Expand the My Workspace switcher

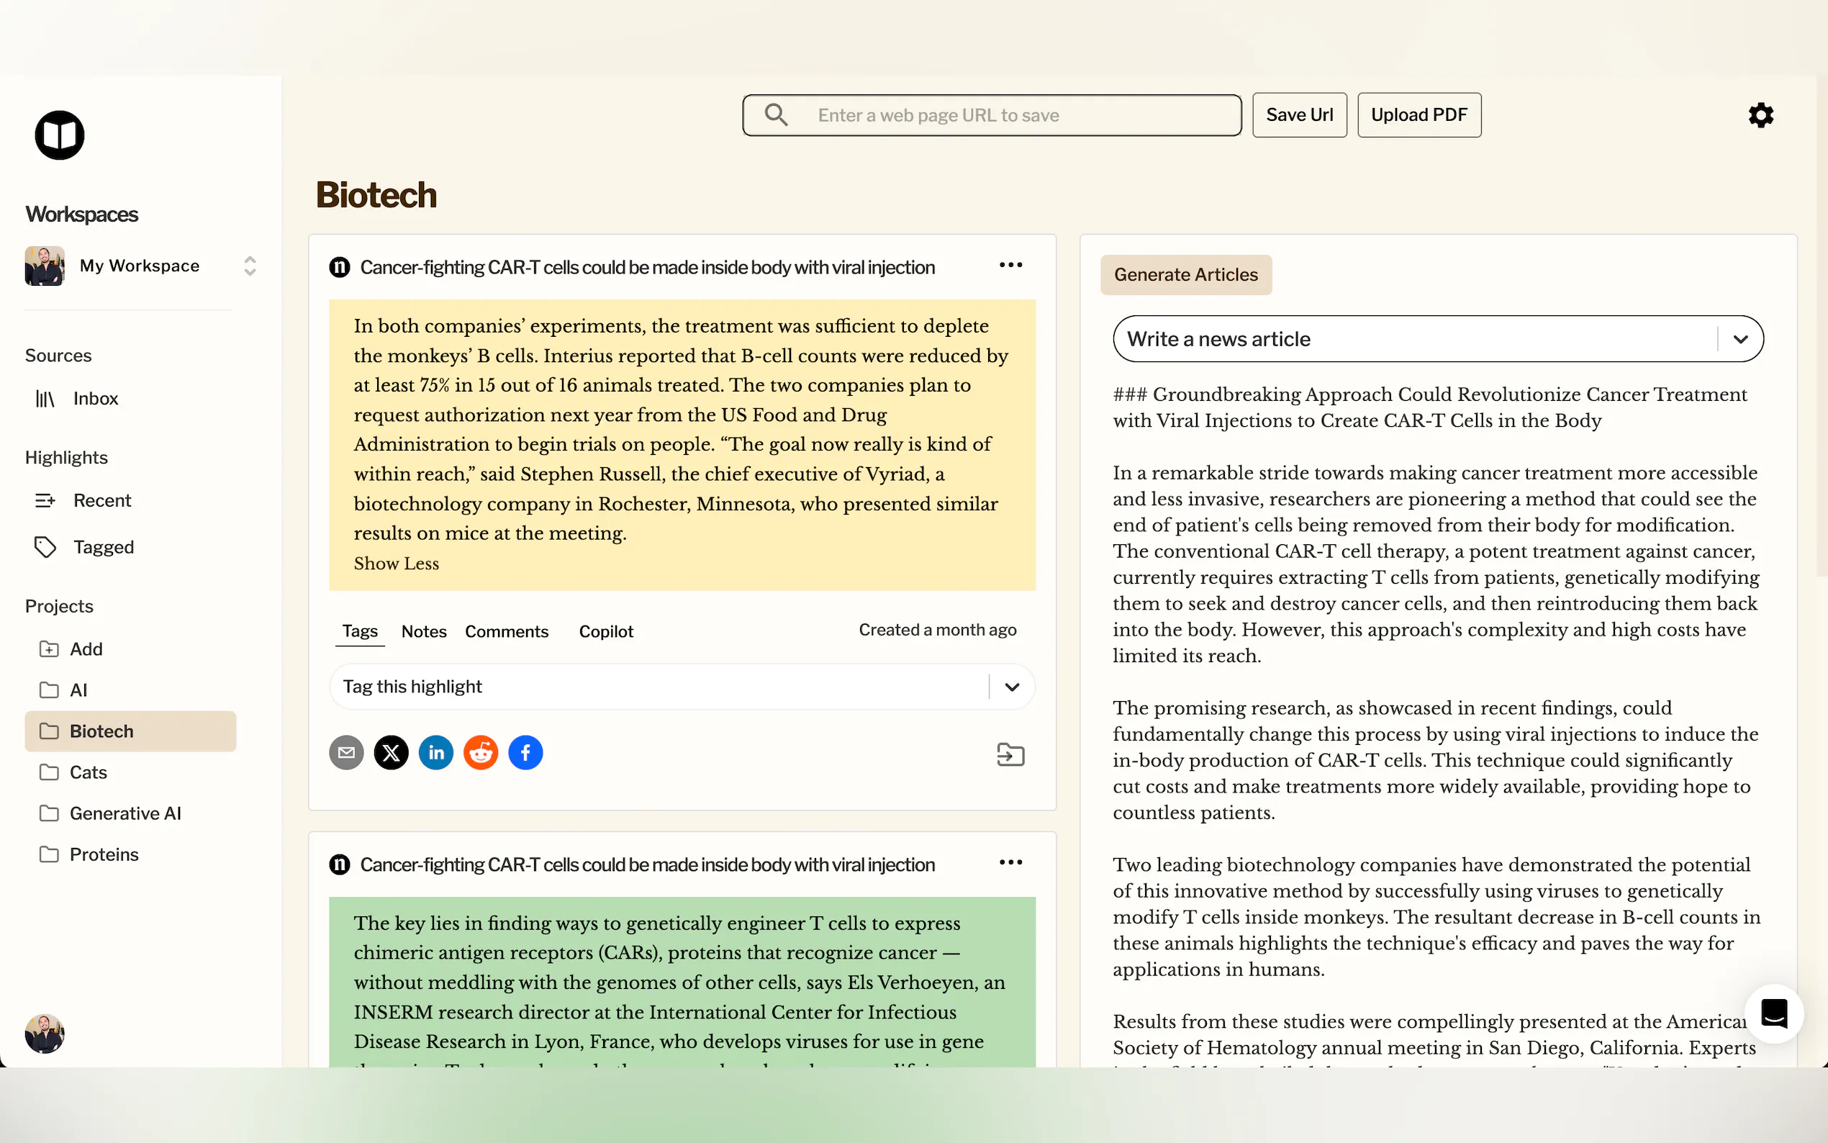(250, 266)
